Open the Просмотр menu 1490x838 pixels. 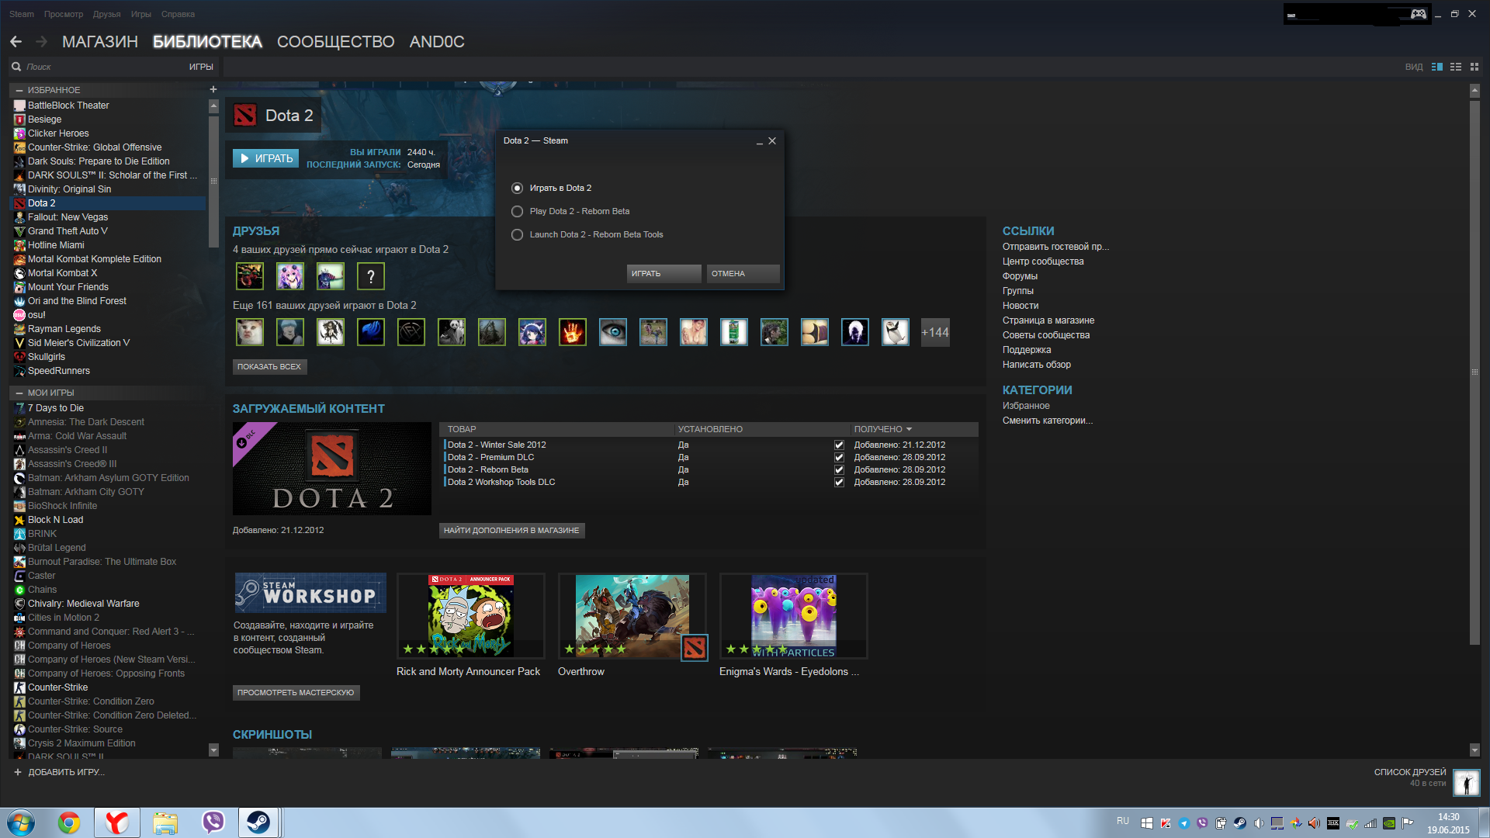64,14
